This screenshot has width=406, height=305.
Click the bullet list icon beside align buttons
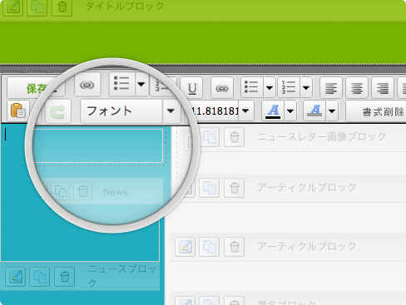[x=252, y=87]
